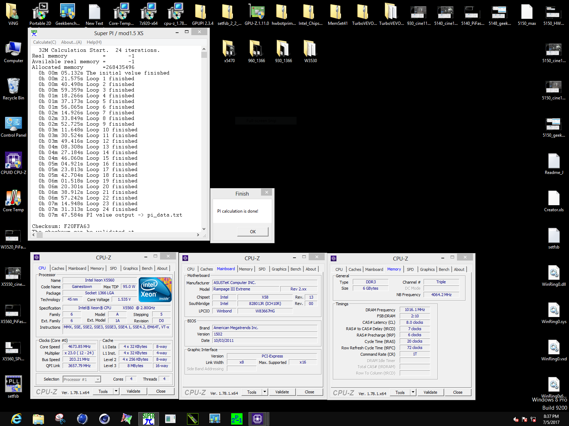Click Super PI vertical scrollbar up arrow

click(x=204, y=49)
